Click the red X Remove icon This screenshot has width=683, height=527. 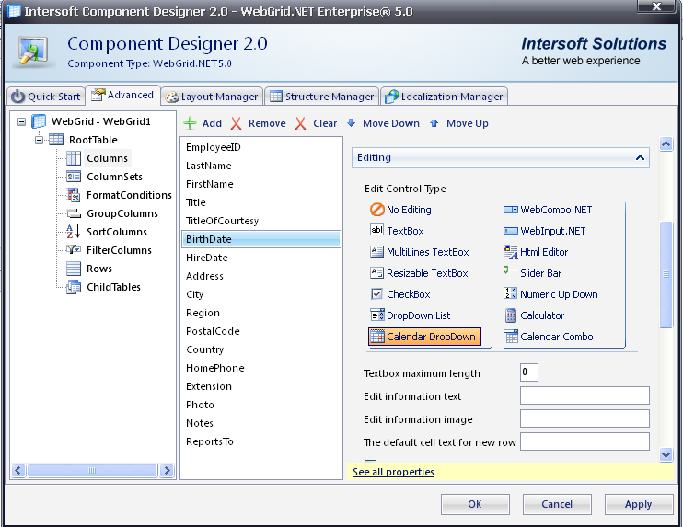click(x=236, y=123)
